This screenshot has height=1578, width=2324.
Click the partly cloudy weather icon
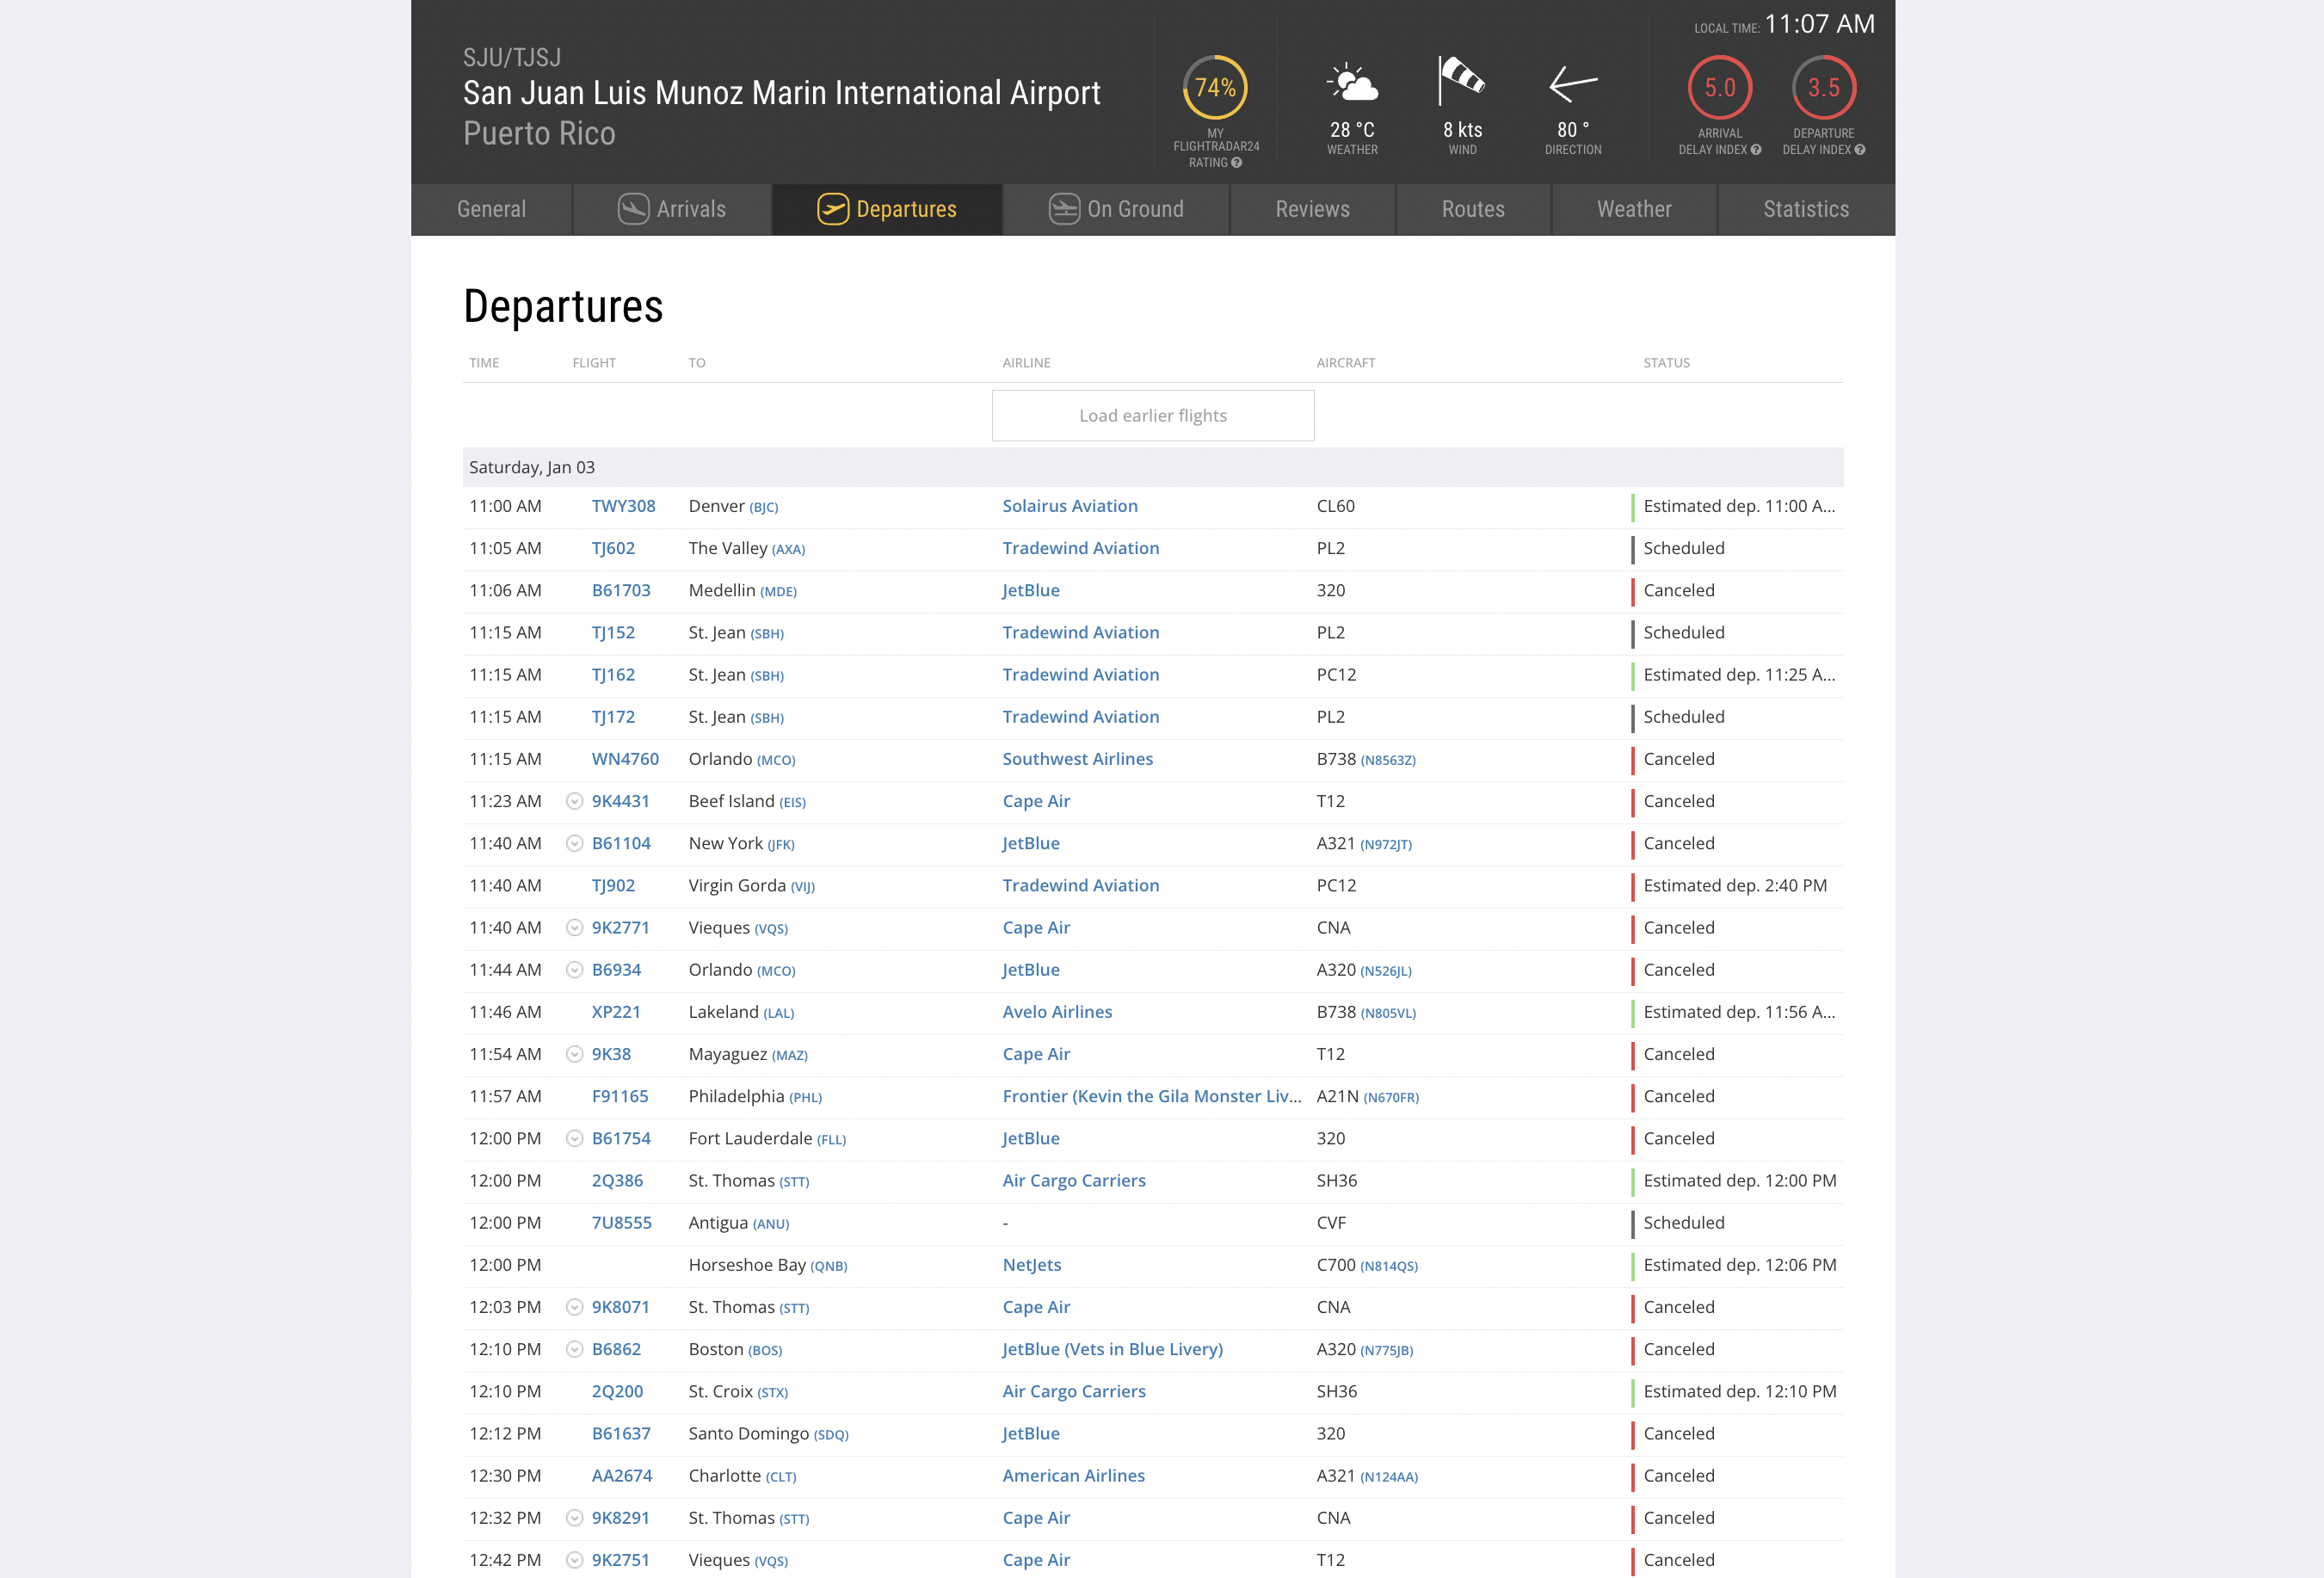(x=1352, y=83)
